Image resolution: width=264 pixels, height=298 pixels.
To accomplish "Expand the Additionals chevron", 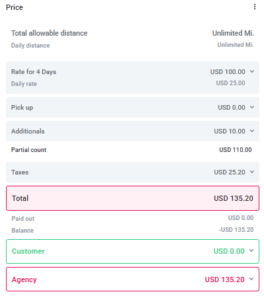I will (x=252, y=131).
